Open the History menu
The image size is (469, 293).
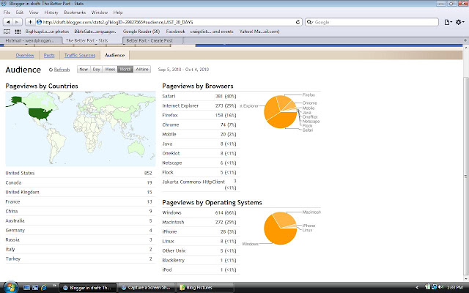click(51, 12)
